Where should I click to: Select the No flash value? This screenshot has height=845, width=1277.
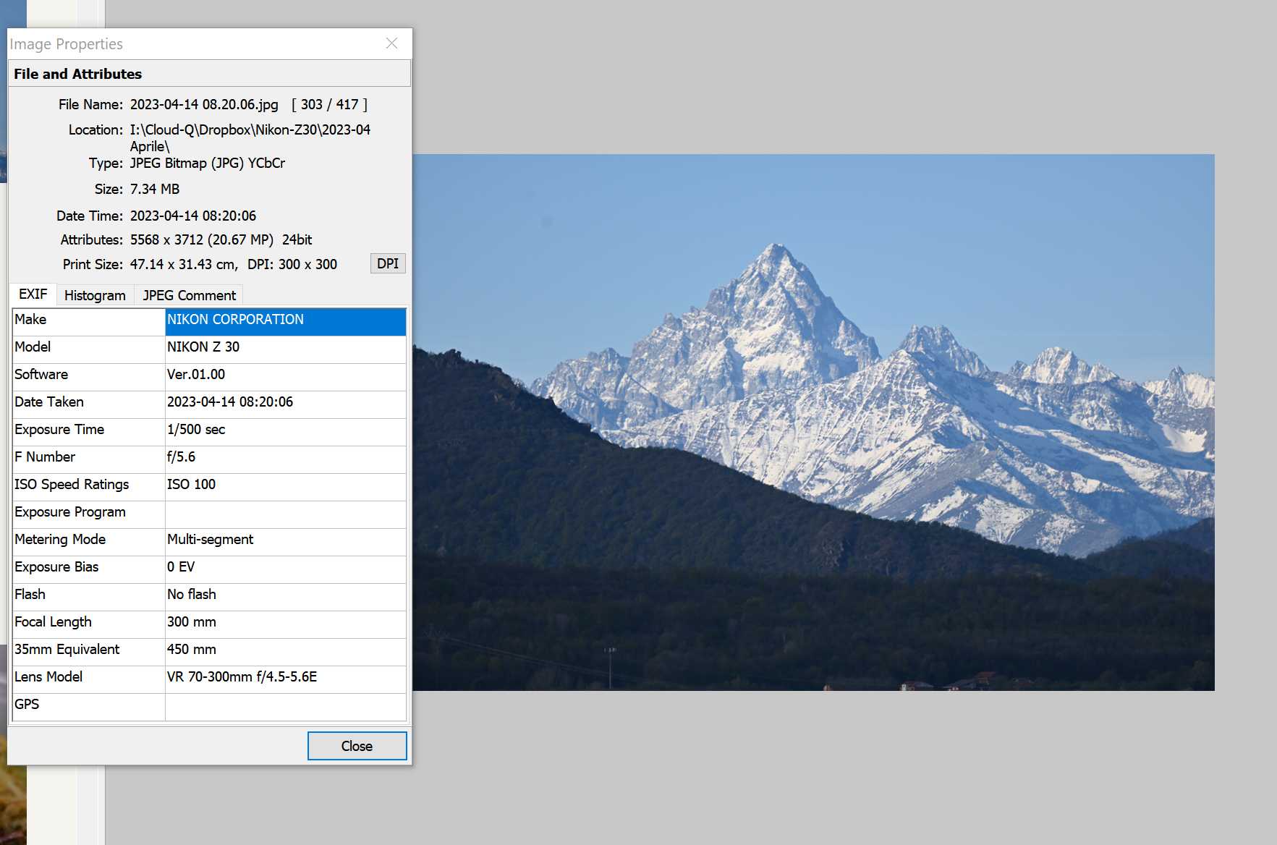[x=285, y=597]
